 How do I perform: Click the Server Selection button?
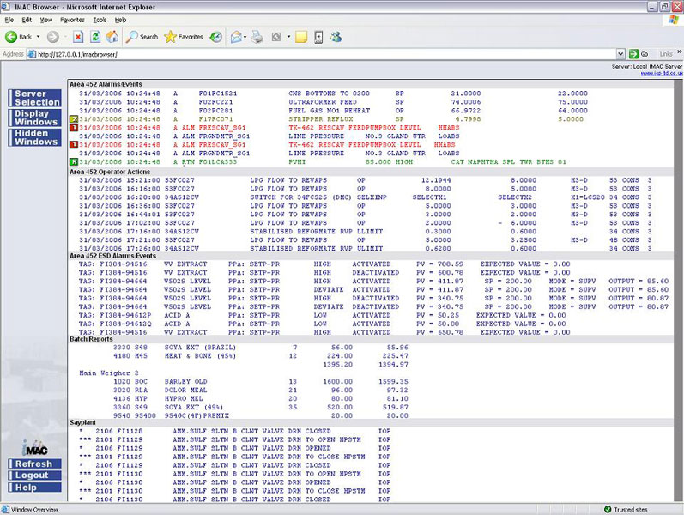tap(36, 98)
